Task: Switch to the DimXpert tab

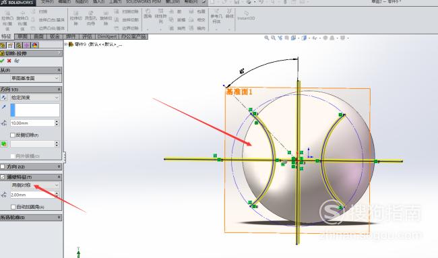Action: [107, 36]
